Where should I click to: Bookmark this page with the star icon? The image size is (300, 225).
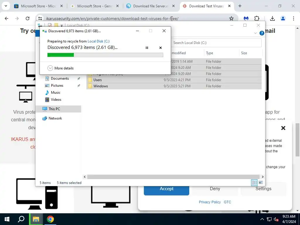tap(231, 18)
